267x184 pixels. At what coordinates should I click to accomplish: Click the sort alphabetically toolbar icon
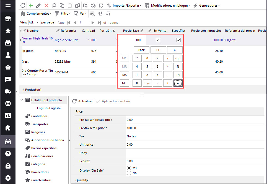(92, 14)
